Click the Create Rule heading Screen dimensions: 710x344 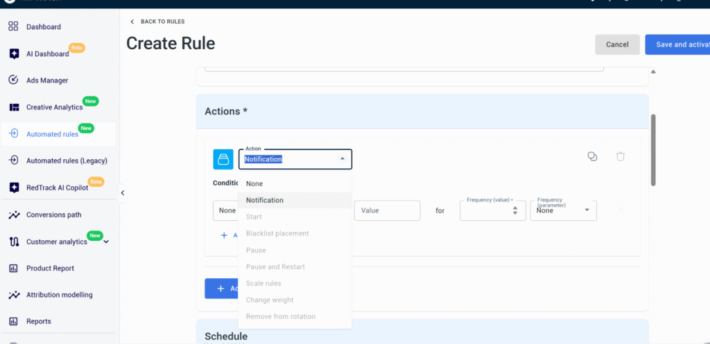pyautogui.click(x=171, y=44)
